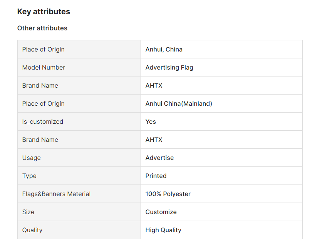The width and height of the screenshot is (315, 246).
Task: Click the Anhui China(Mainland) value
Action: pyautogui.click(x=179, y=103)
